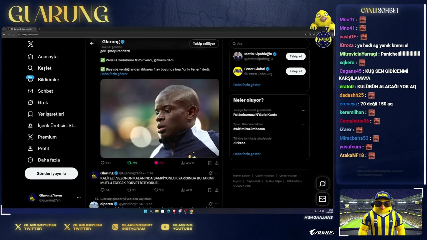
Task: Open trend Futbolcumuz N'Golo Kante
Action: (x=255, y=115)
